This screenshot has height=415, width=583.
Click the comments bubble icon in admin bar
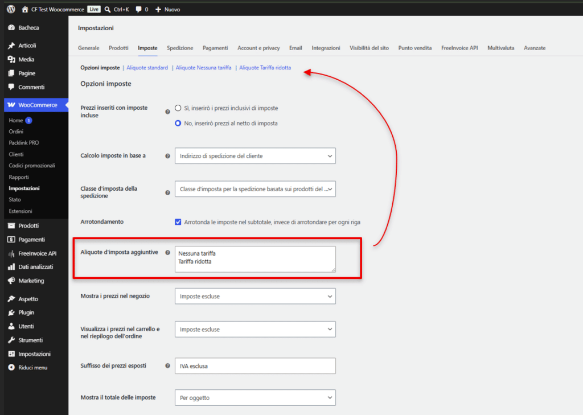(x=138, y=10)
